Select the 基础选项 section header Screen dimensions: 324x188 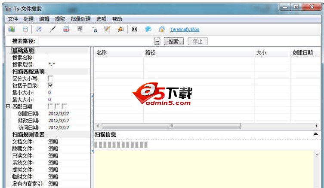23,51
